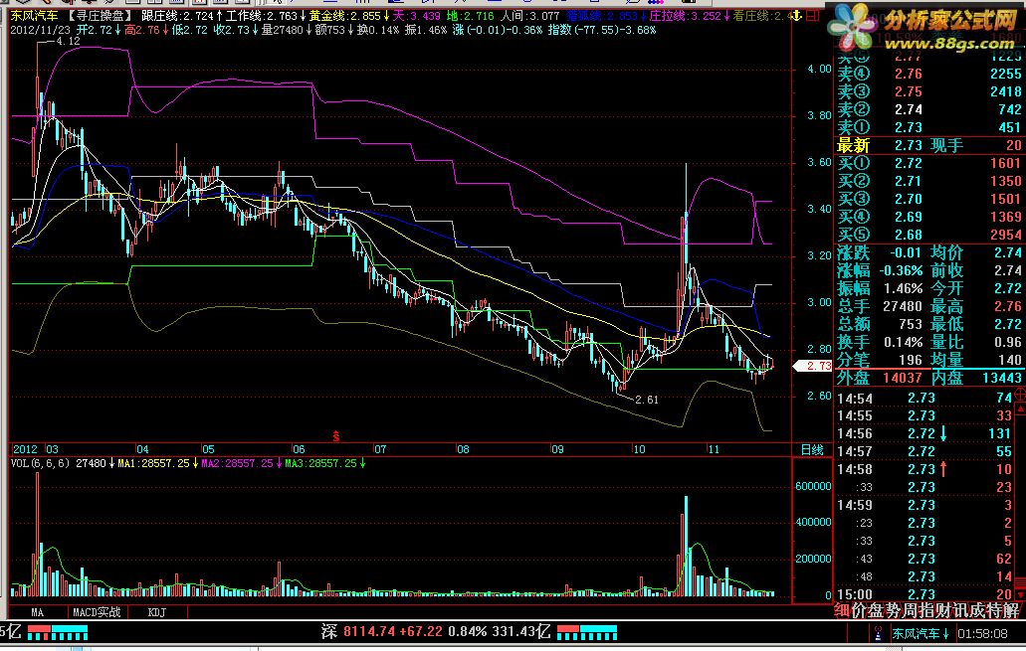Select the 卖① 2.73 sell order row
This screenshot has height=651, width=1026.
coord(929,127)
